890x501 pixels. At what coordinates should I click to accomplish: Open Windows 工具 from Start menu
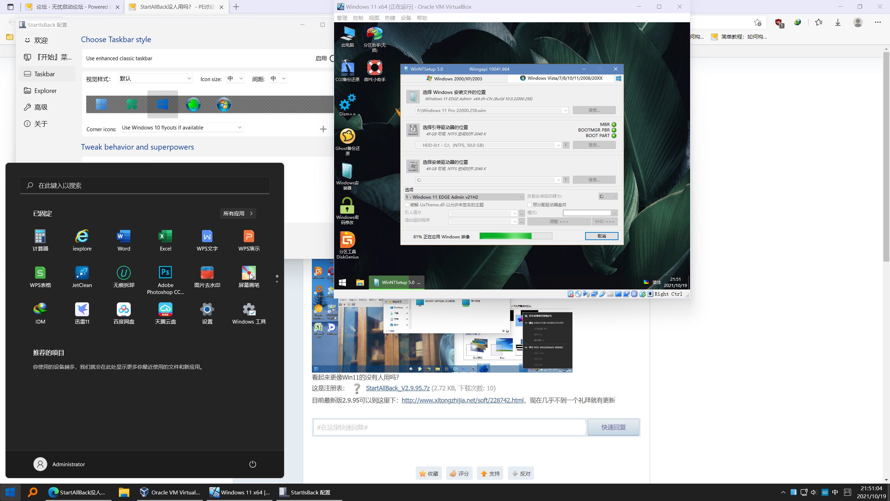tap(249, 313)
